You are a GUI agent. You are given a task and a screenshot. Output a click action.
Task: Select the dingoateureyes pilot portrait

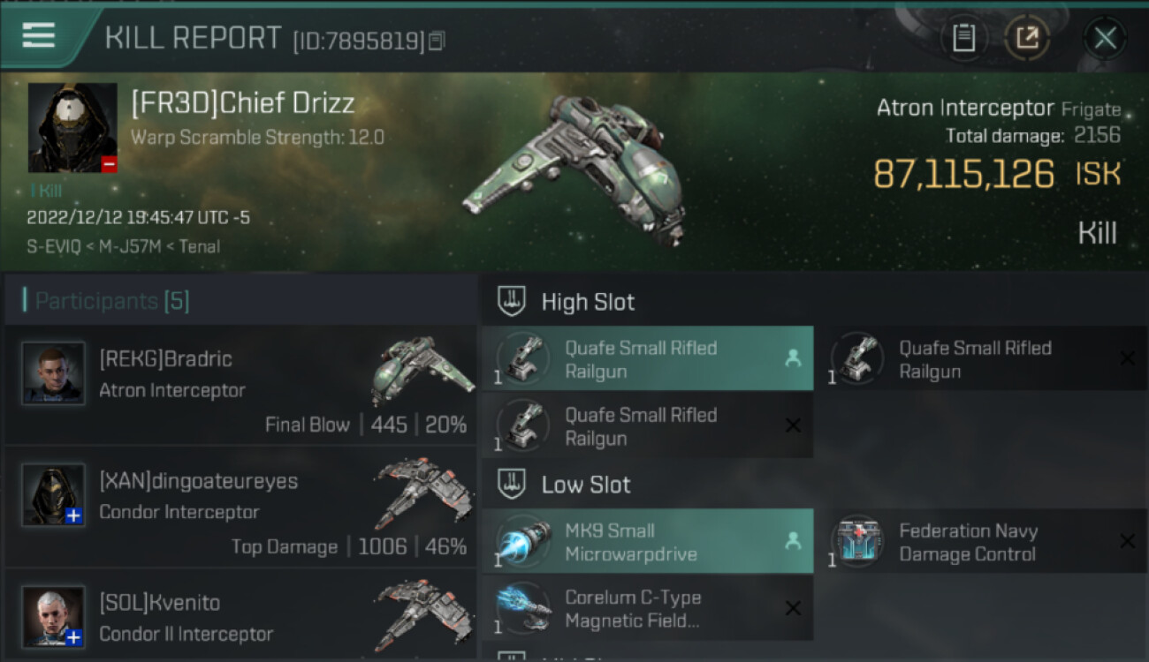(x=54, y=495)
